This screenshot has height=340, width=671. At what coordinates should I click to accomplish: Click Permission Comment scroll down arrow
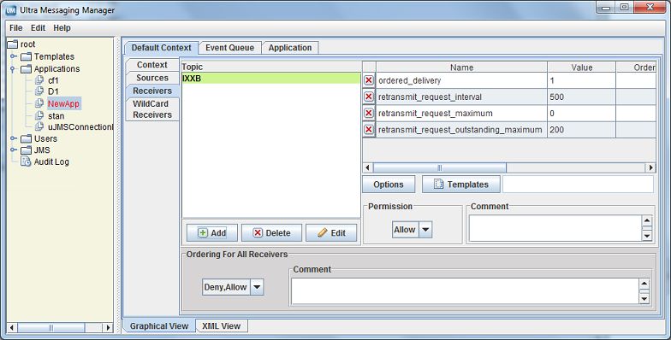[x=647, y=236]
